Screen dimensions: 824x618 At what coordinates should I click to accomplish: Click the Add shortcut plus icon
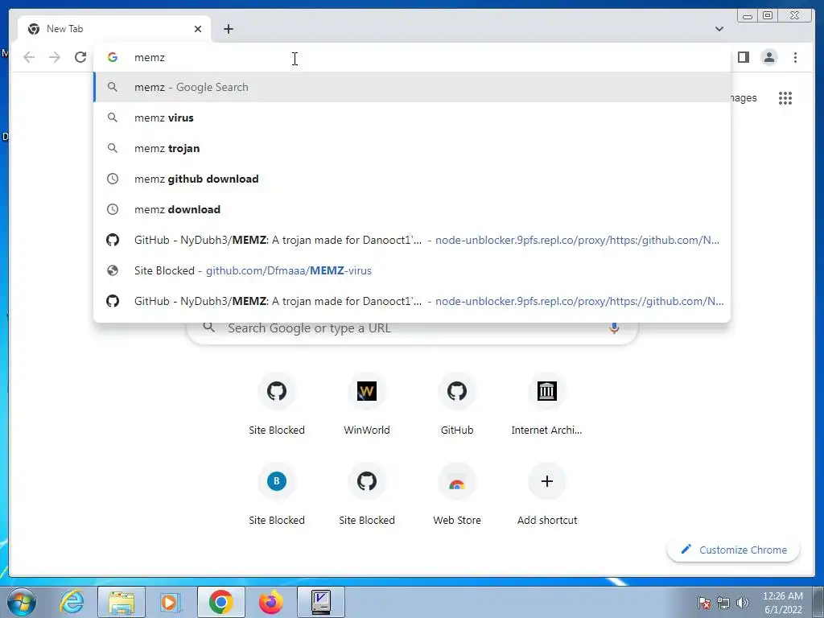click(x=547, y=481)
